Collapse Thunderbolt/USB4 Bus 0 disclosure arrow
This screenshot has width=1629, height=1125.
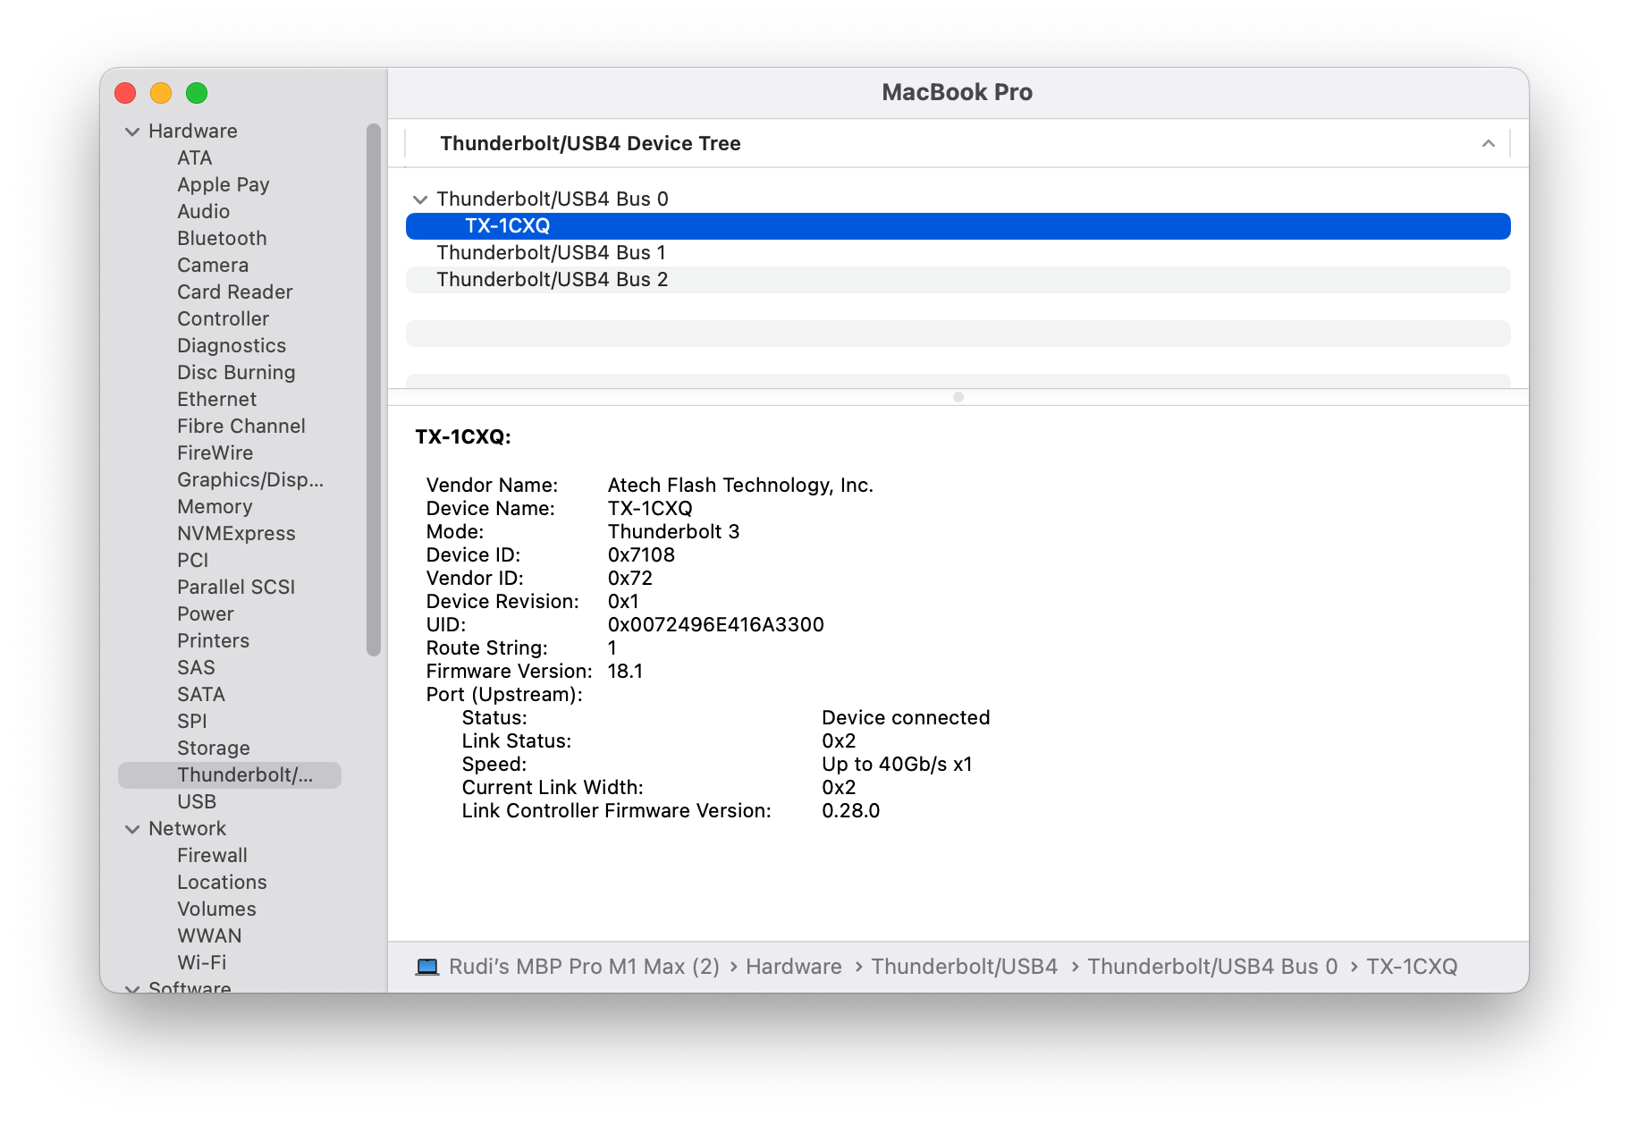pyautogui.click(x=420, y=199)
